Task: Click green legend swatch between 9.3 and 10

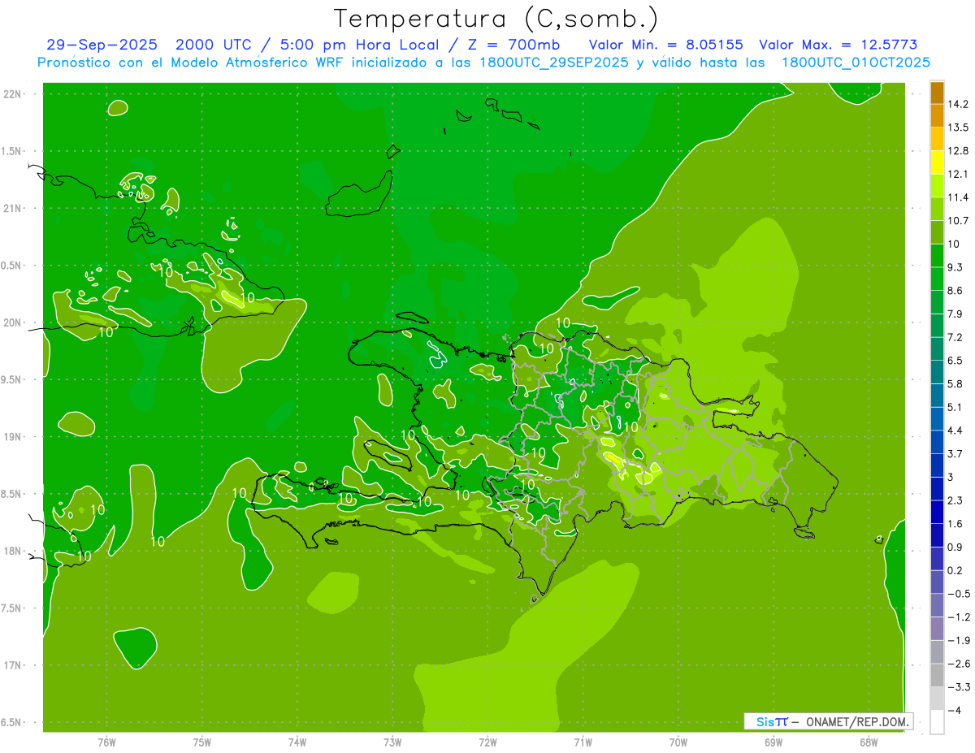Action: click(x=937, y=256)
